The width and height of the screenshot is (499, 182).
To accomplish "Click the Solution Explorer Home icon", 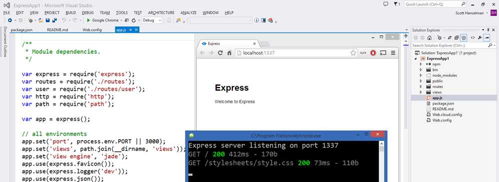I will [429, 38].
